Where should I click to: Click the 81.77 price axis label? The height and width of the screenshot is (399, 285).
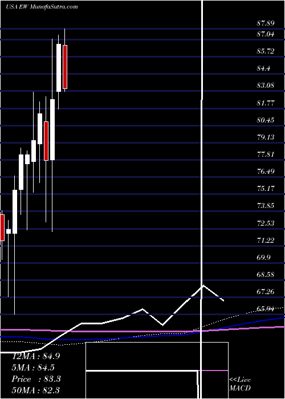coord(266,103)
